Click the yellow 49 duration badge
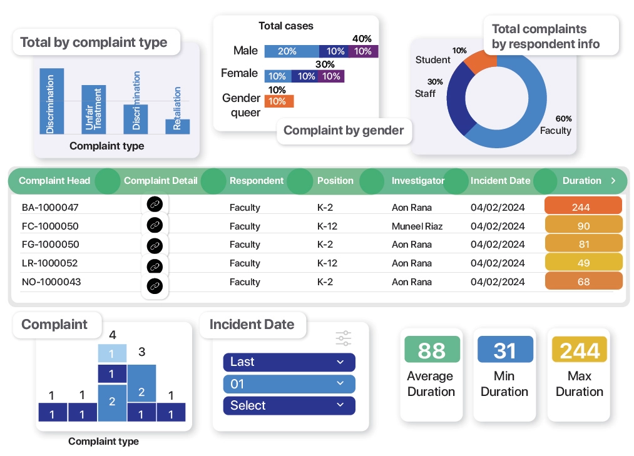The width and height of the screenshot is (634, 456). coord(583,263)
